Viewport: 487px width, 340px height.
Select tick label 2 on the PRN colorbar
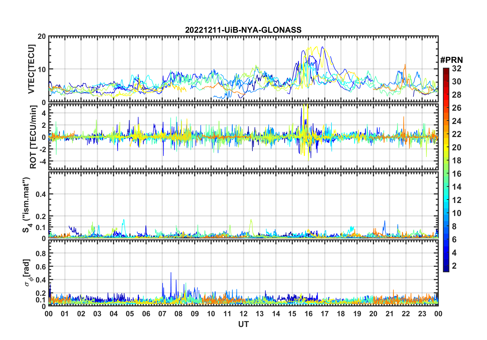454,266
